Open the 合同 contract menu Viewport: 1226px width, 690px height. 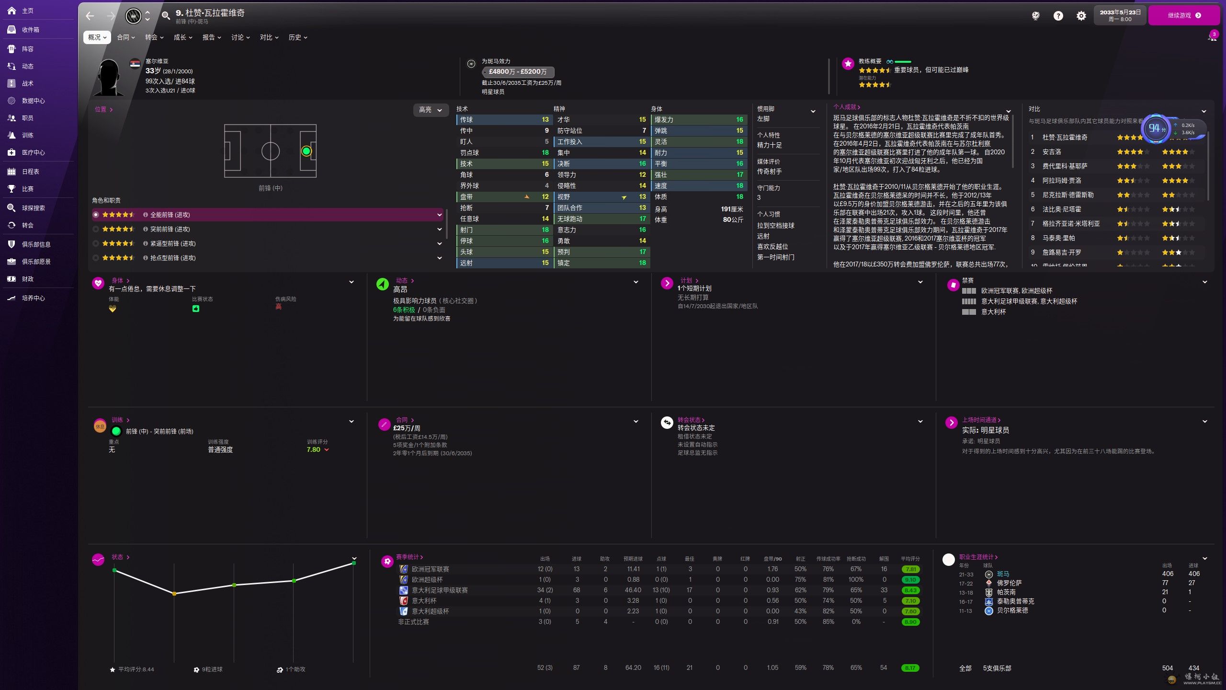click(x=126, y=37)
